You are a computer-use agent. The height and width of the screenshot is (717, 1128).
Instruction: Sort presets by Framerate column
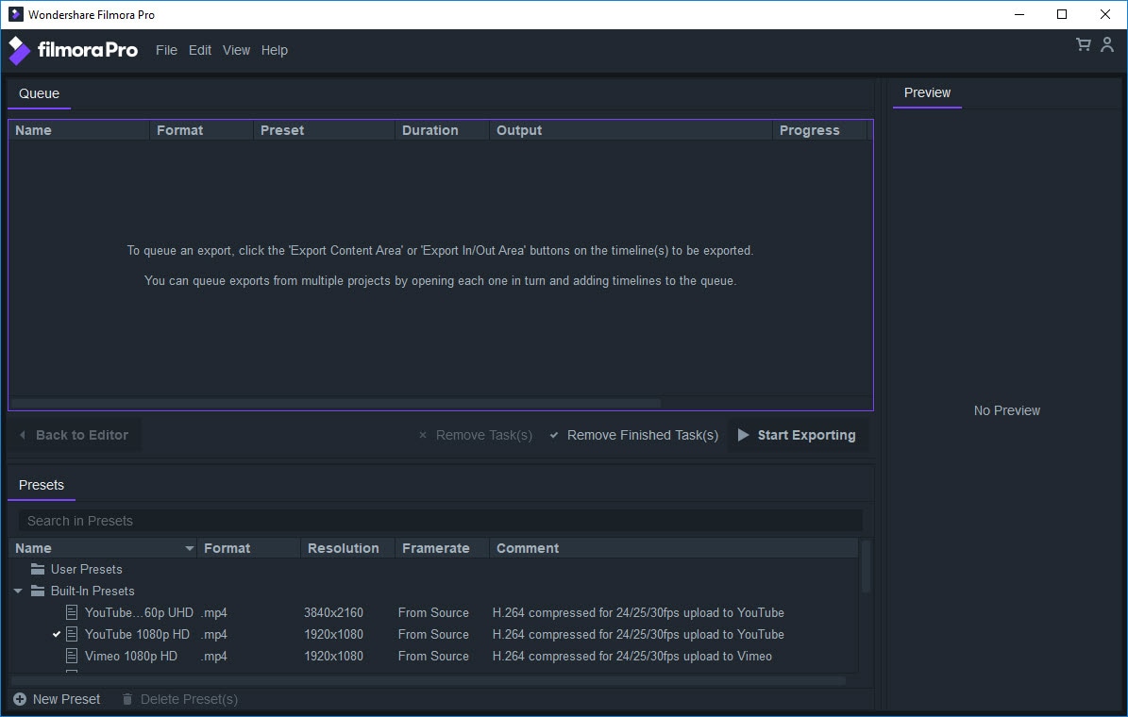coord(442,548)
